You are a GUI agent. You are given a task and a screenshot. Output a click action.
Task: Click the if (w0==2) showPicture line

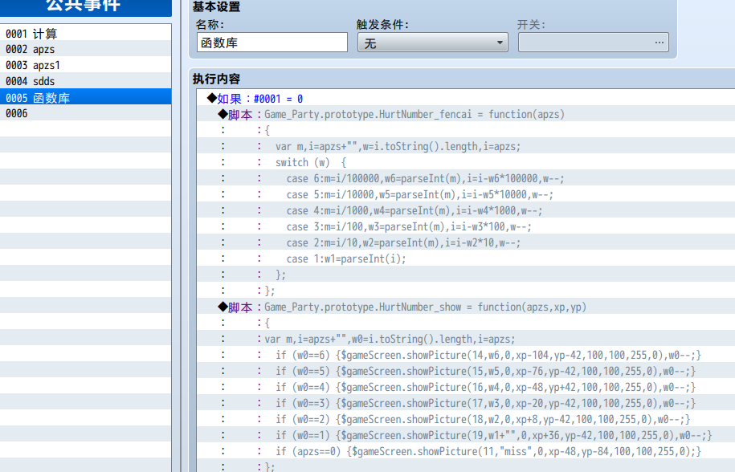(x=466, y=419)
